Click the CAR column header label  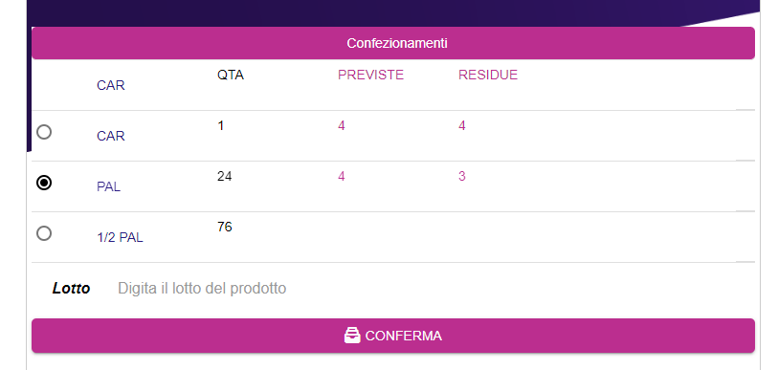(x=111, y=85)
